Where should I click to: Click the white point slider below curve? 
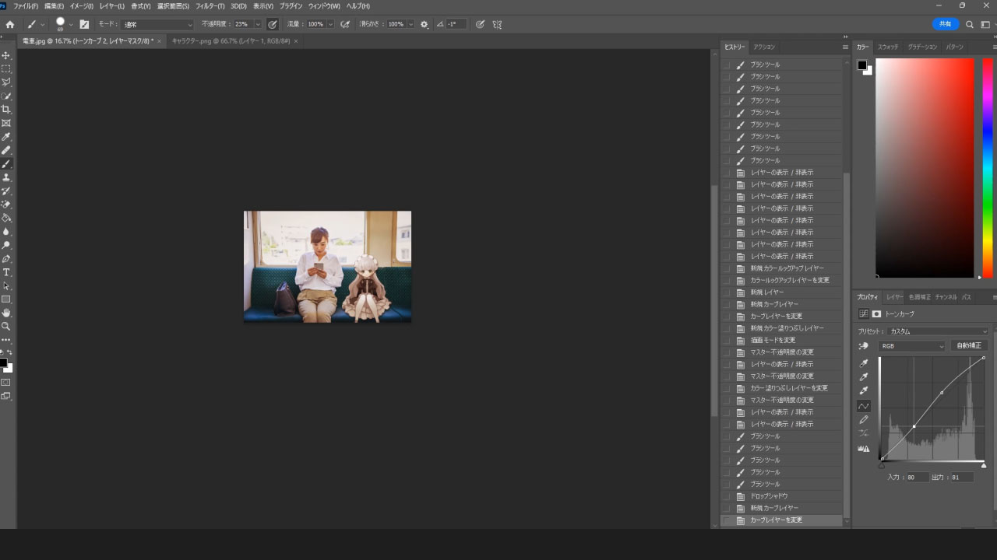[x=984, y=465]
